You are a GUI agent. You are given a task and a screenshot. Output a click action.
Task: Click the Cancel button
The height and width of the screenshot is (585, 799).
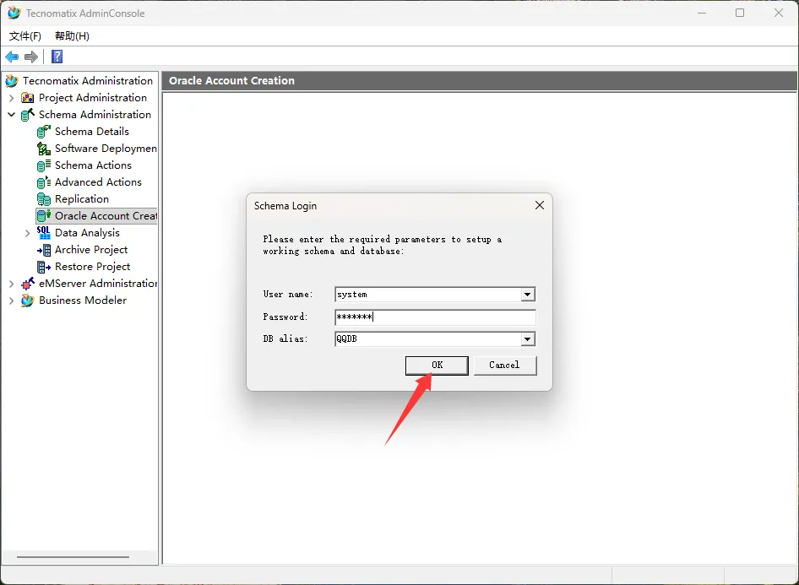(x=504, y=365)
